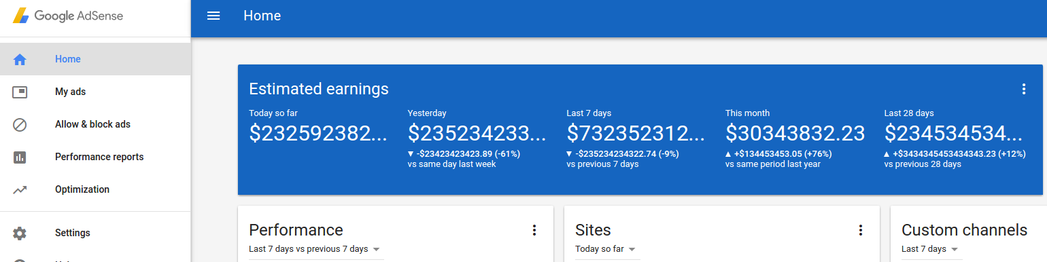Click the Home house icon in sidebar

(x=20, y=59)
